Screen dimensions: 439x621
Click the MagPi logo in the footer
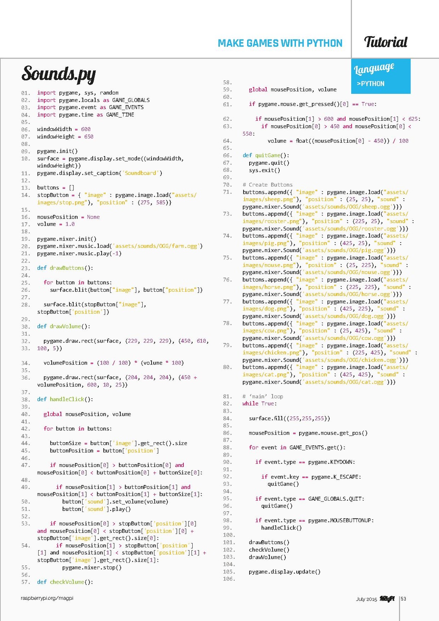point(387,599)
